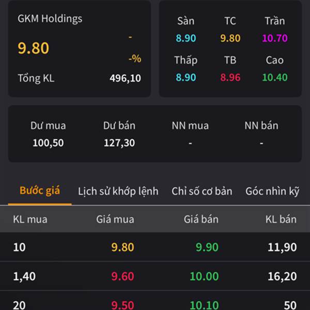Click the NN mua label

[190, 126]
